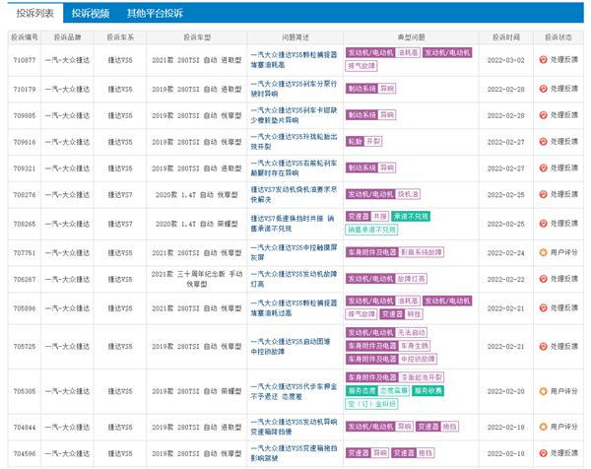Click the red status icon for 705725

[x=543, y=346]
